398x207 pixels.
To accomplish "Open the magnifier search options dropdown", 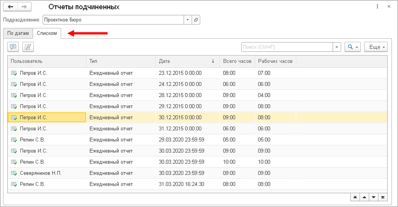I will point(353,47).
